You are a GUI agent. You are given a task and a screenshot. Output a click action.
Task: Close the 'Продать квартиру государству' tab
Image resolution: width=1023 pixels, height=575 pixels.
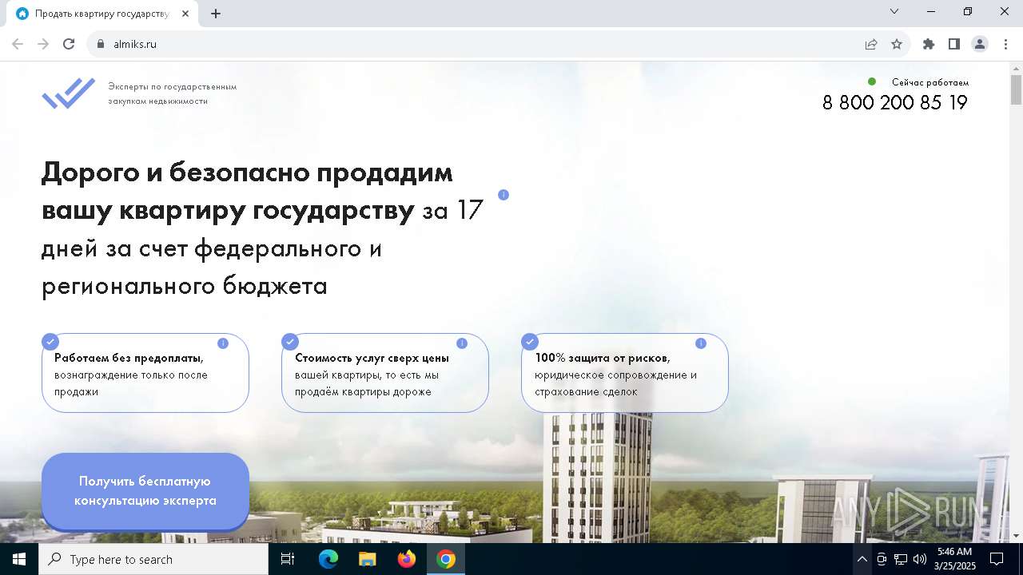pos(185,14)
